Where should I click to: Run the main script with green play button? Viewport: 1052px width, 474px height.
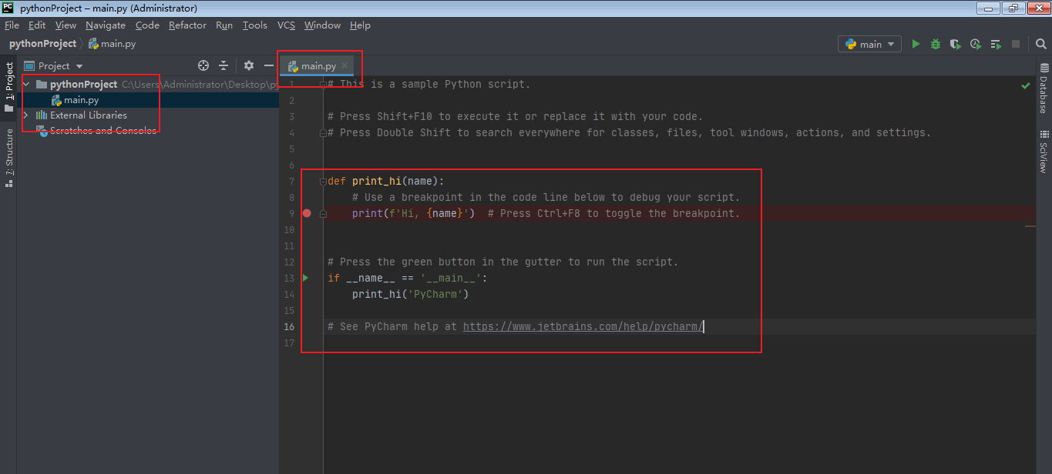coord(916,44)
